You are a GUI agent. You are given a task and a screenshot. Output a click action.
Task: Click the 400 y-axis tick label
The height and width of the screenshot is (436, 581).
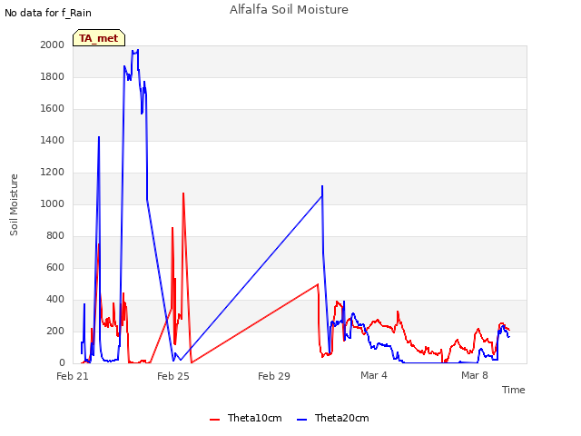[x=55, y=300]
